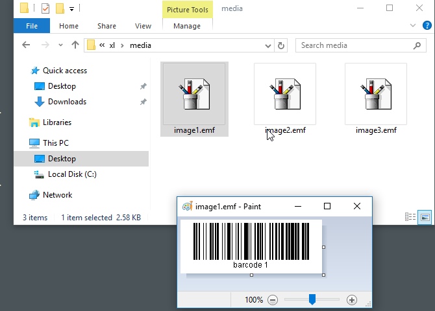Switch to Details view in status bar
The height and width of the screenshot is (311, 435).
410,217
